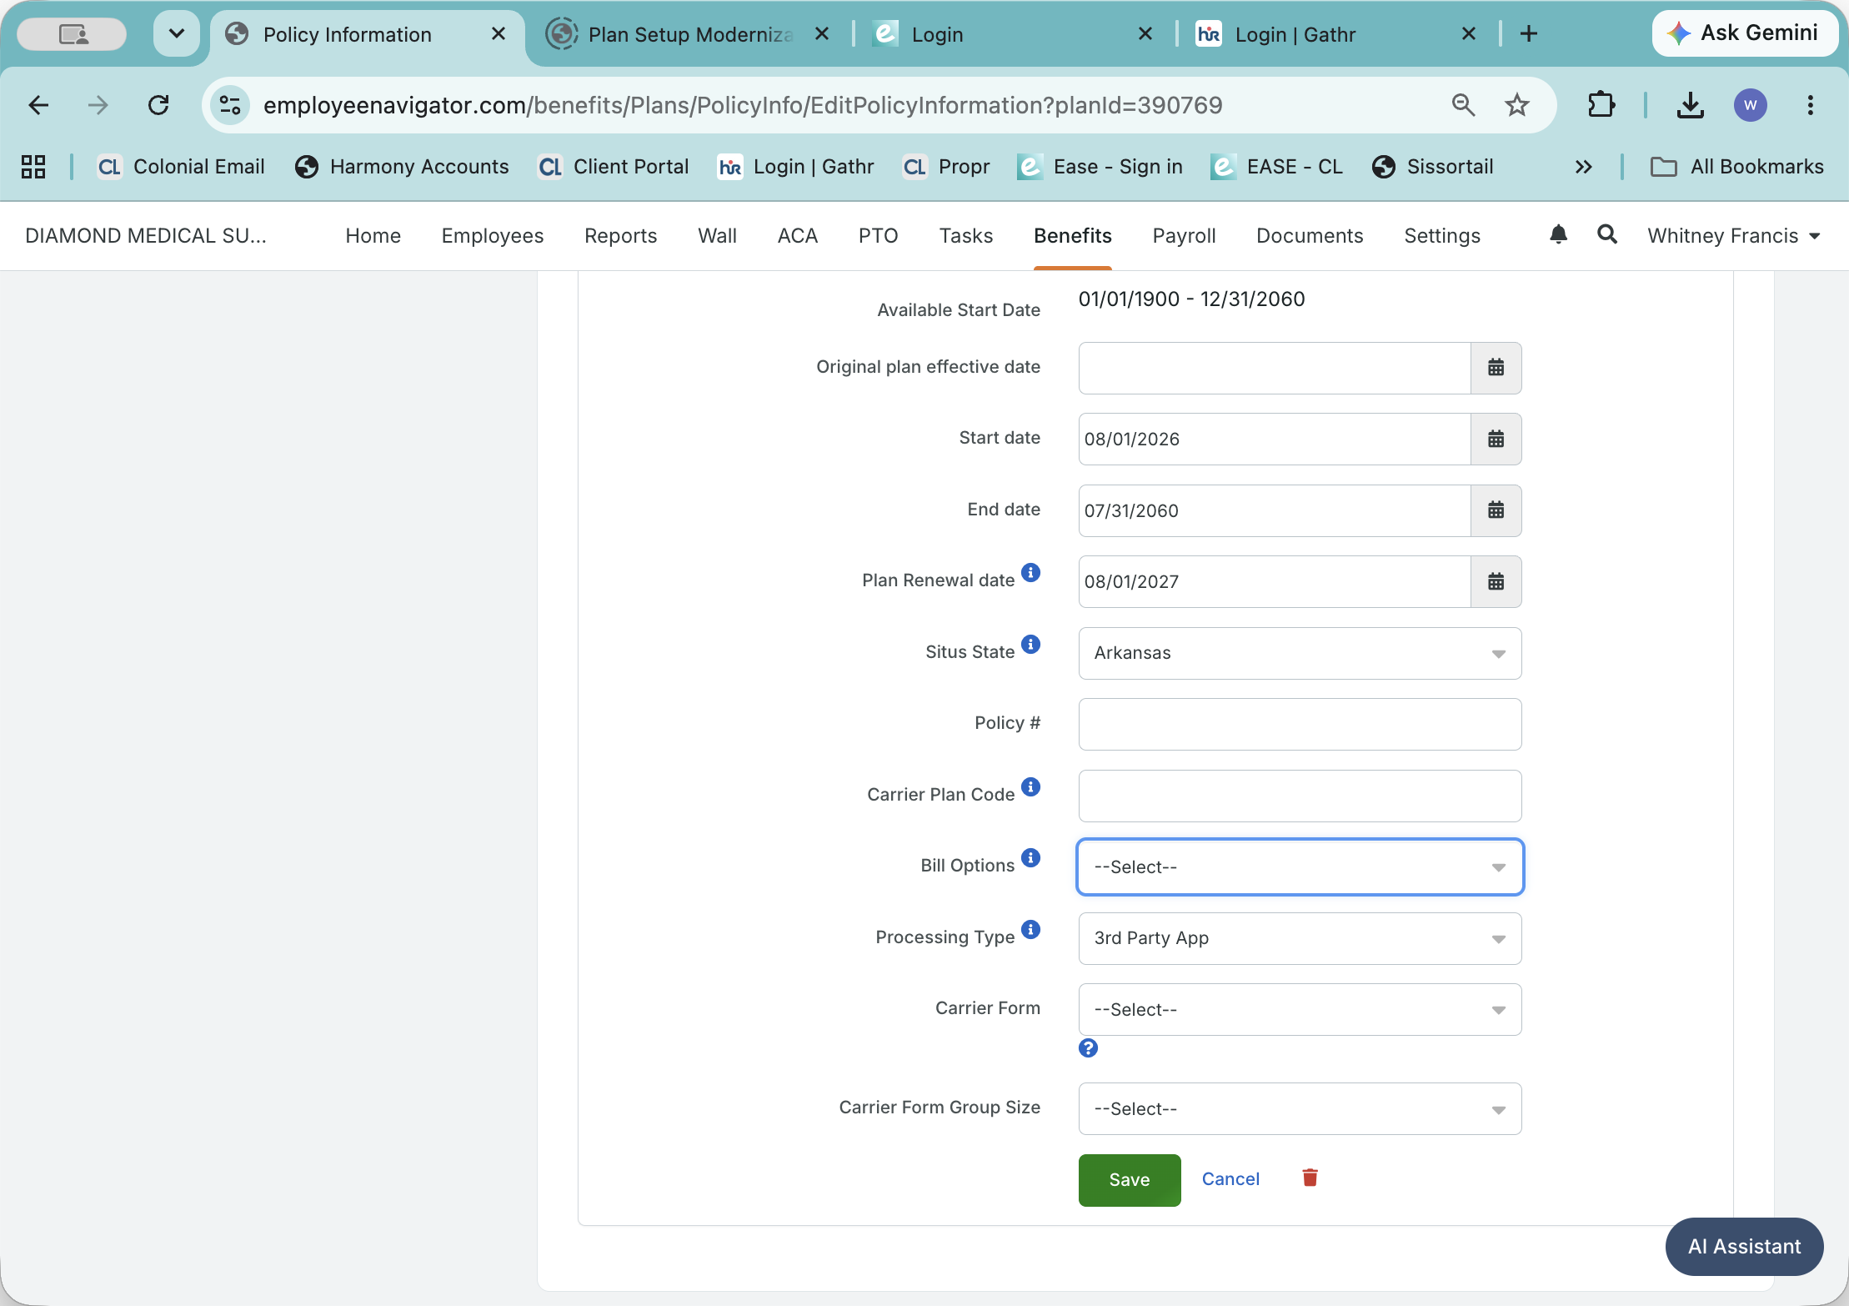Open a new browser tab
This screenshot has height=1306, width=1849.
point(1528,34)
